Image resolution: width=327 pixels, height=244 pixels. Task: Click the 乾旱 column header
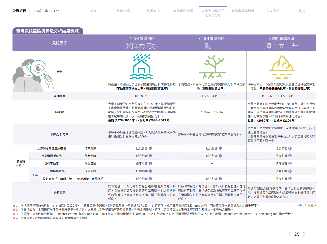point(212,43)
